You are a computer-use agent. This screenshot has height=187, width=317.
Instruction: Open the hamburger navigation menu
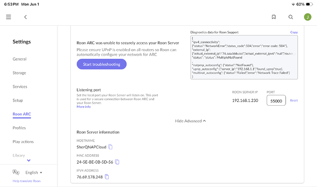8,17
